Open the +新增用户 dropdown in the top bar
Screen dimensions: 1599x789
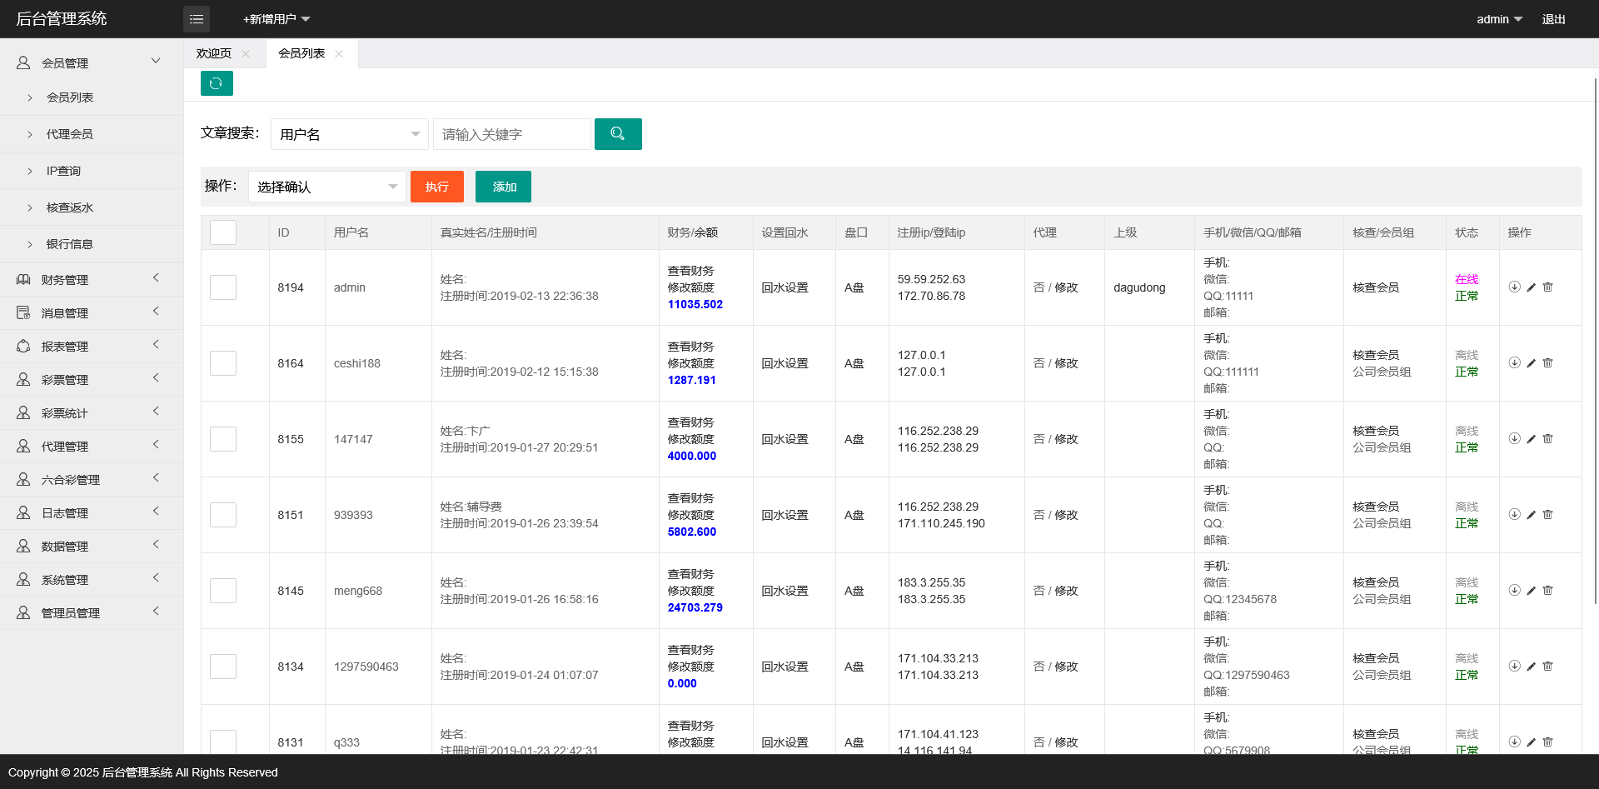tap(276, 19)
